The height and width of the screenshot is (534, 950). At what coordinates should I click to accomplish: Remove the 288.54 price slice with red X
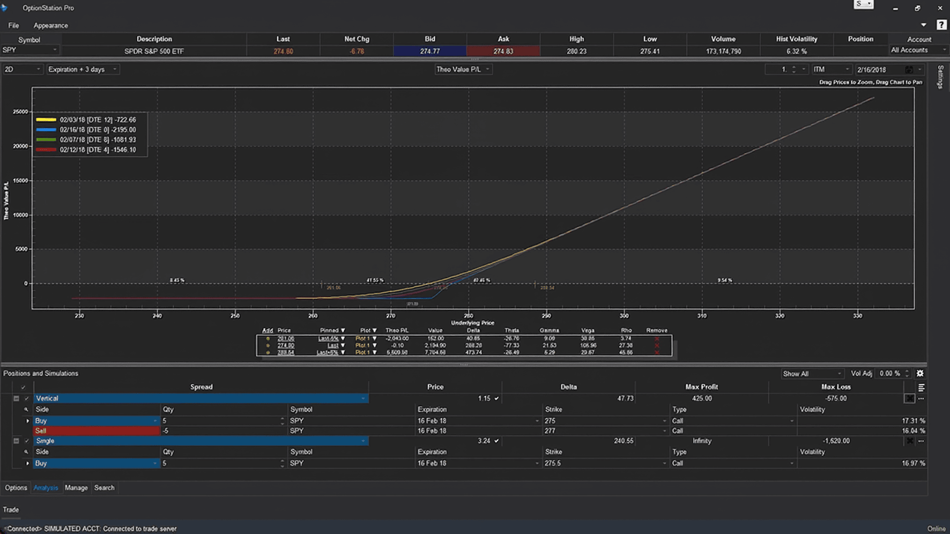[657, 353]
